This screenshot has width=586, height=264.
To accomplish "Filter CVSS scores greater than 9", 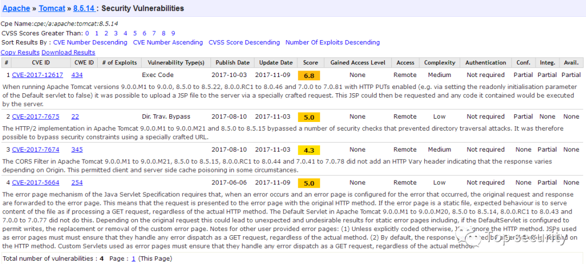I will pos(173,33).
